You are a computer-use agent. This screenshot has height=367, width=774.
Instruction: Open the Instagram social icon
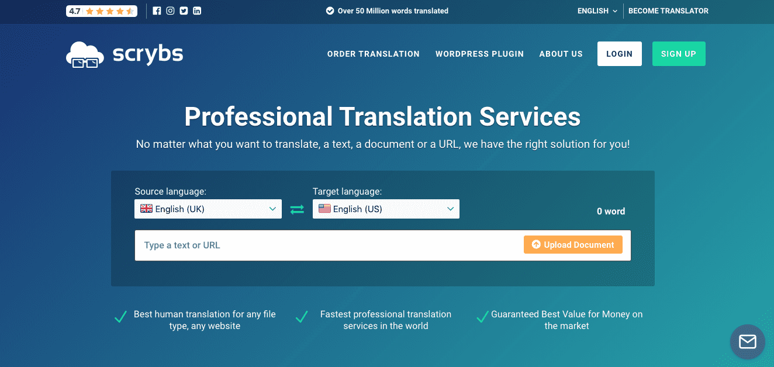170,11
